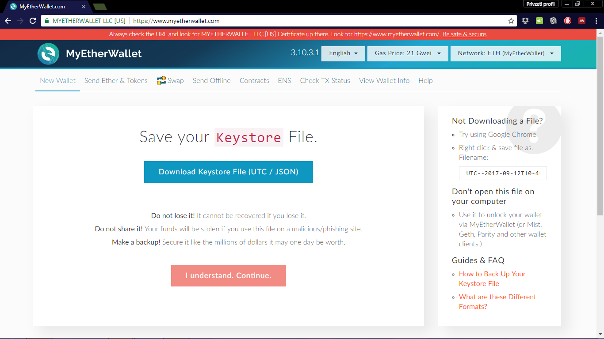The width and height of the screenshot is (604, 339).
Task: Click the Privzeti profil profile button
Action: click(541, 4)
